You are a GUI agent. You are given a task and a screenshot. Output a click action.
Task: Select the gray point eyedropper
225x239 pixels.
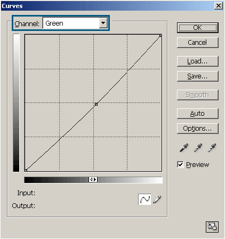coord(198,148)
